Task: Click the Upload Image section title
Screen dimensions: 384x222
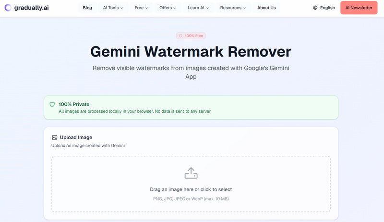Action: coord(76,137)
